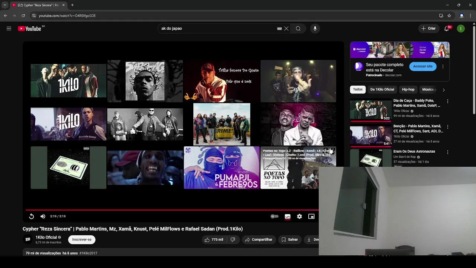Open the Criar upload menu
This screenshot has height=268, width=476.
(x=428, y=29)
